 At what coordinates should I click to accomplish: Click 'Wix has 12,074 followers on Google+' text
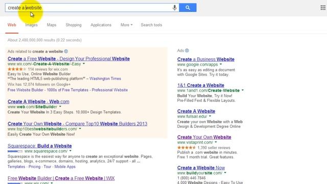click(x=39, y=84)
